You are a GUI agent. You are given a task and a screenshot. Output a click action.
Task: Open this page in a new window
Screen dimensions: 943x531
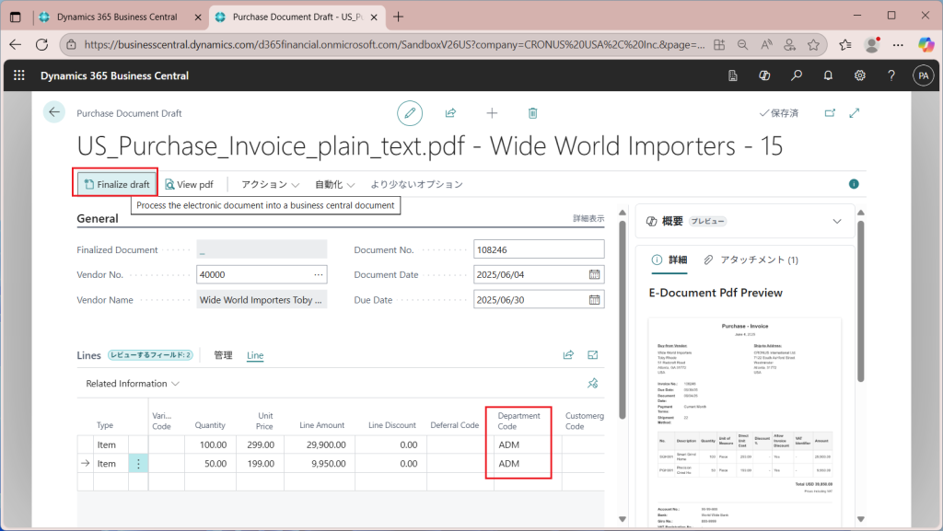click(830, 113)
